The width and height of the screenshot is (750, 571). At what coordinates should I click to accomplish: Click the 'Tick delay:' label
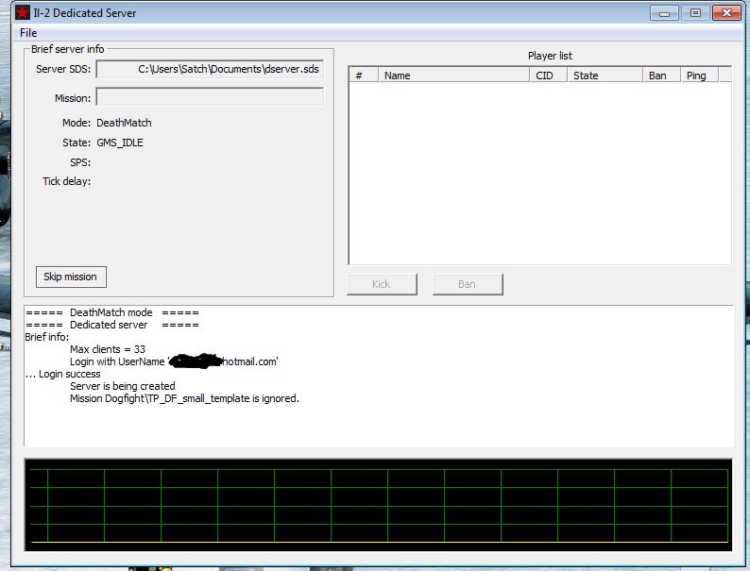(x=66, y=181)
